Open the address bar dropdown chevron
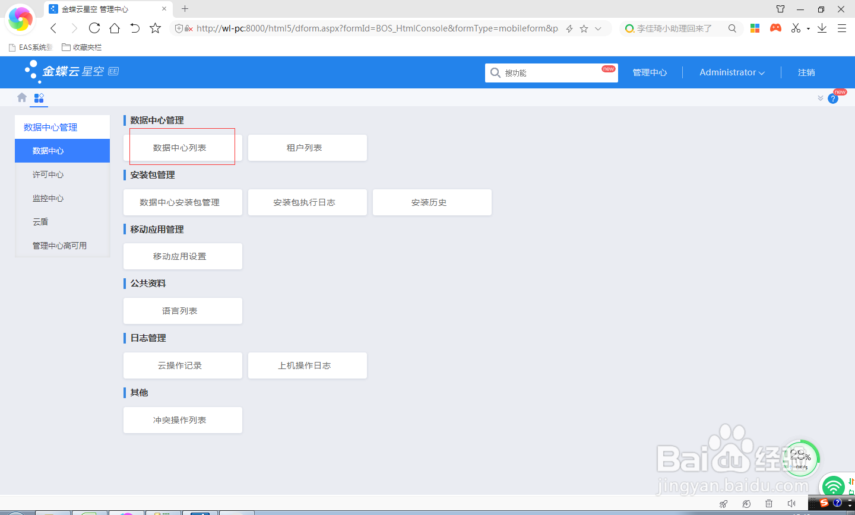Image resolution: width=855 pixels, height=515 pixels. pyautogui.click(x=598, y=28)
